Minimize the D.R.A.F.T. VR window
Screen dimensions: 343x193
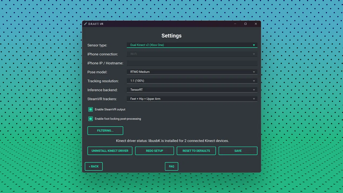235,24
